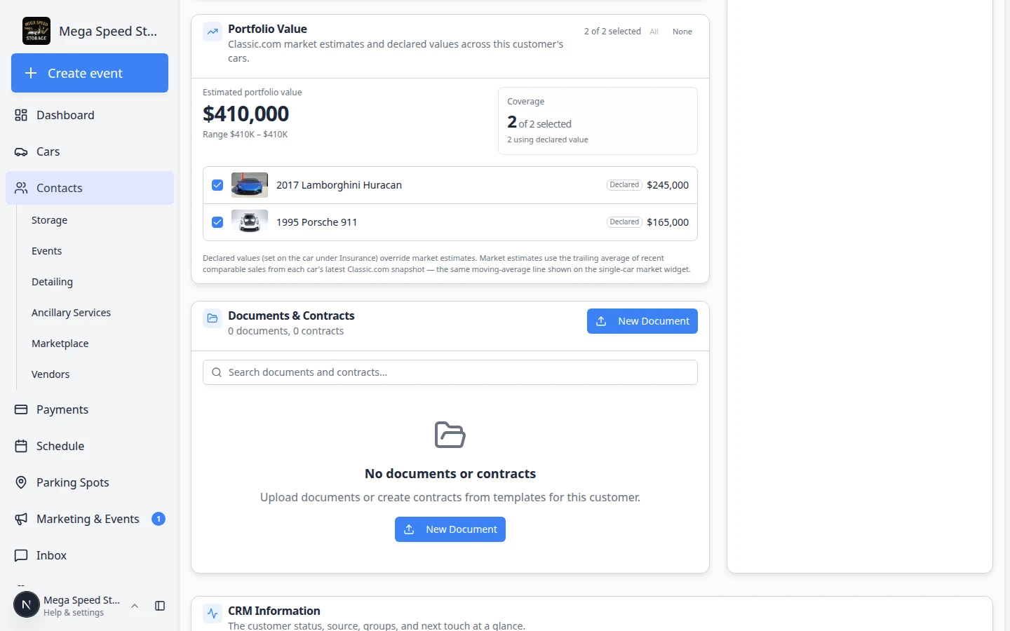Screen dimensions: 1010x631
Task: Uncheck the 1995 Porsche 911 checkbox
Action: click(217, 222)
